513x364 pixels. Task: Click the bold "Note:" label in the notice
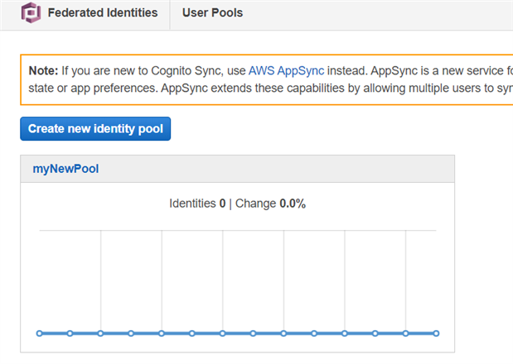[x=43, y=71]
